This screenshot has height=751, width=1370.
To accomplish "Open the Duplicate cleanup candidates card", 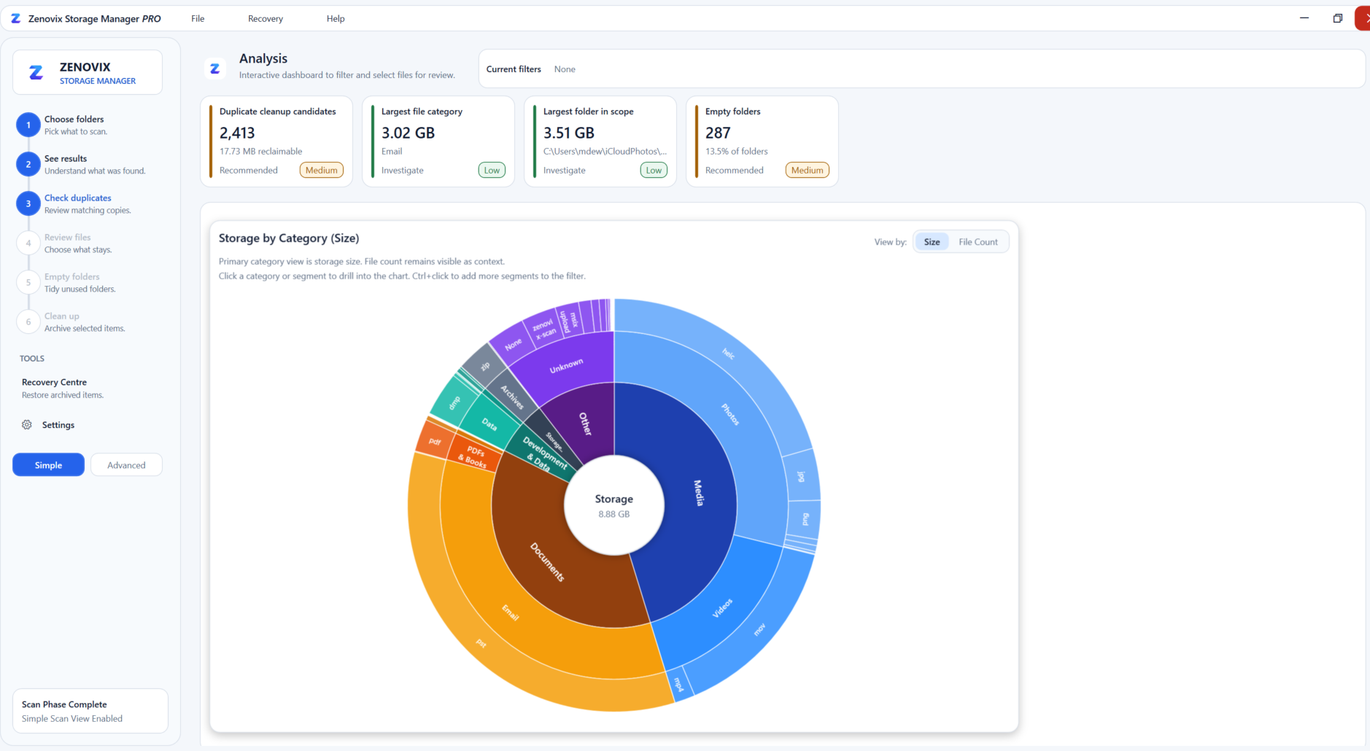I will (276, 141).
